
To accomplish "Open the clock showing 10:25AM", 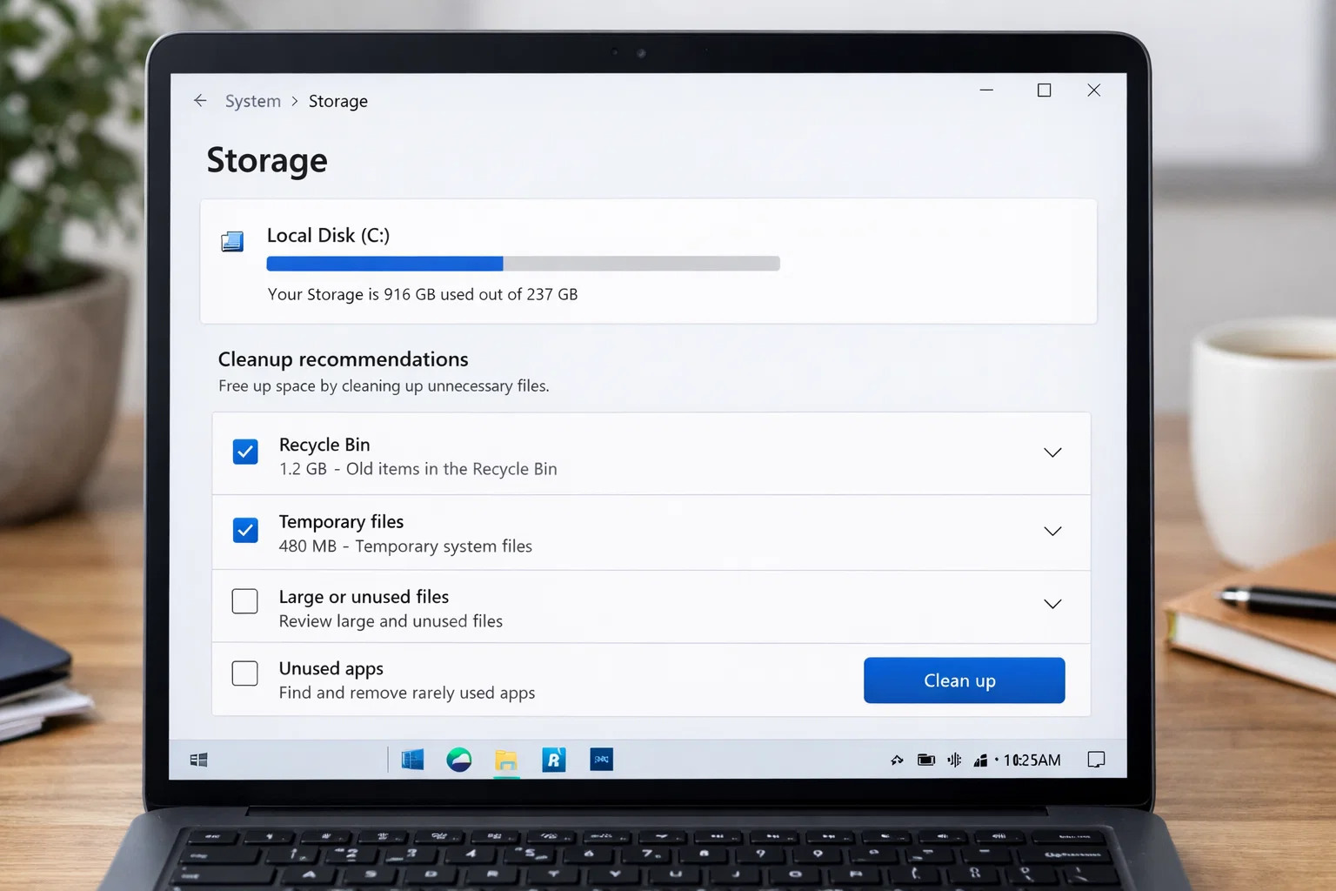I will pos(1032,760).
